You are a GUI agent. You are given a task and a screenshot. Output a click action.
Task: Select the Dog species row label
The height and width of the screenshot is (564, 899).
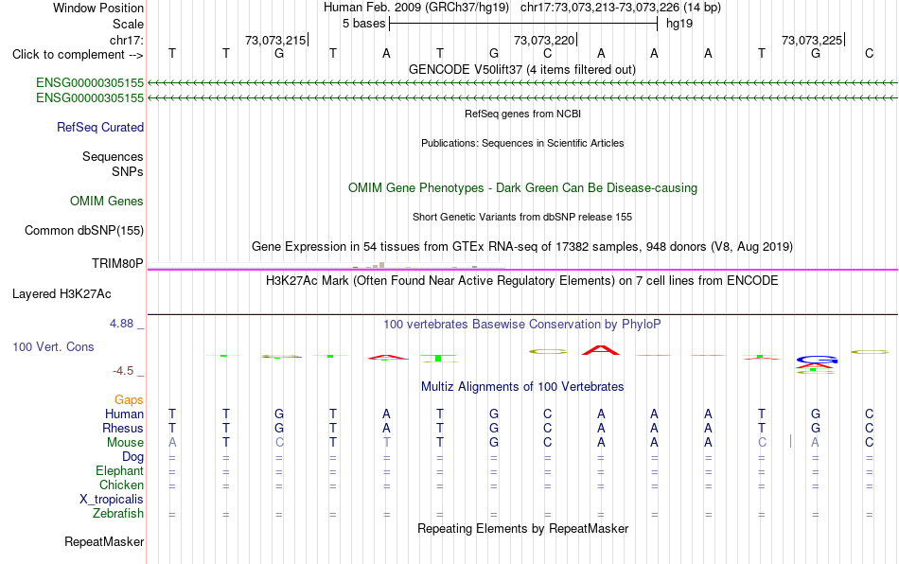click(x=133, y=457)
